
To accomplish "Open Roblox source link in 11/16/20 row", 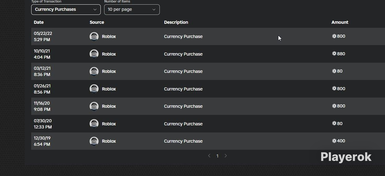I will tap(109, 106).
